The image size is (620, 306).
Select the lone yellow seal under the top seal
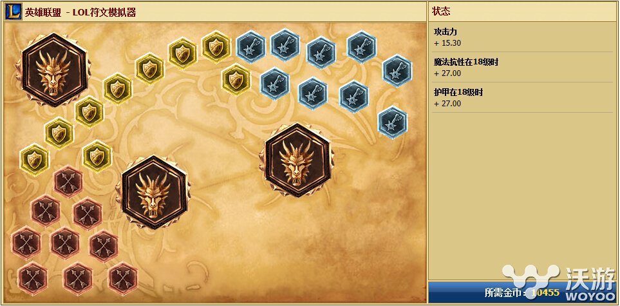pos(236,80)
